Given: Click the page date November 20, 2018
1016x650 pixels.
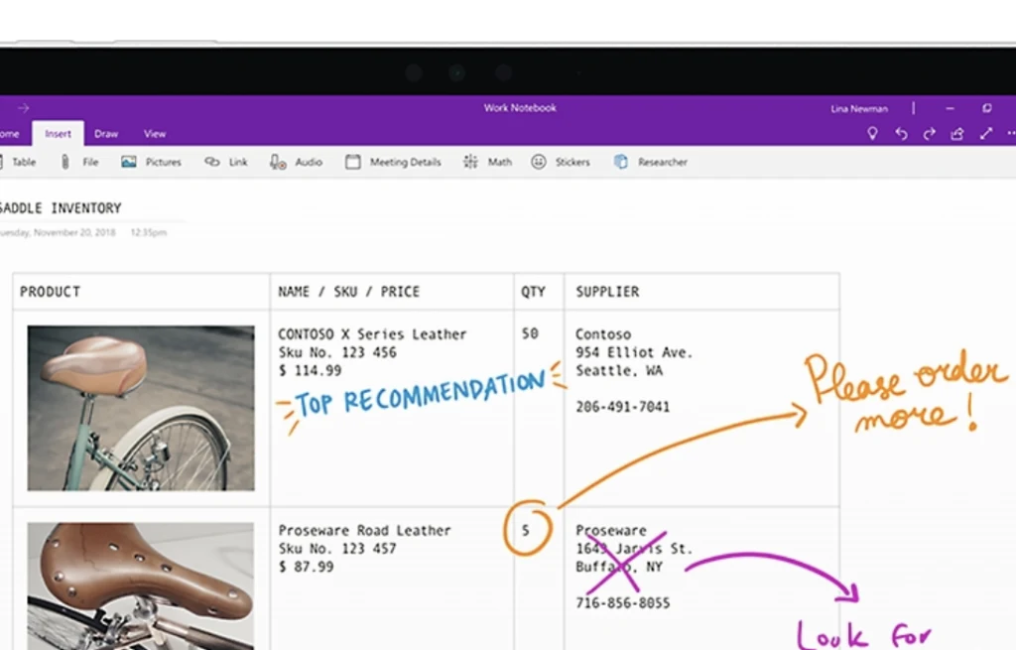Looking at the screenshot, I should coord(58,232).
